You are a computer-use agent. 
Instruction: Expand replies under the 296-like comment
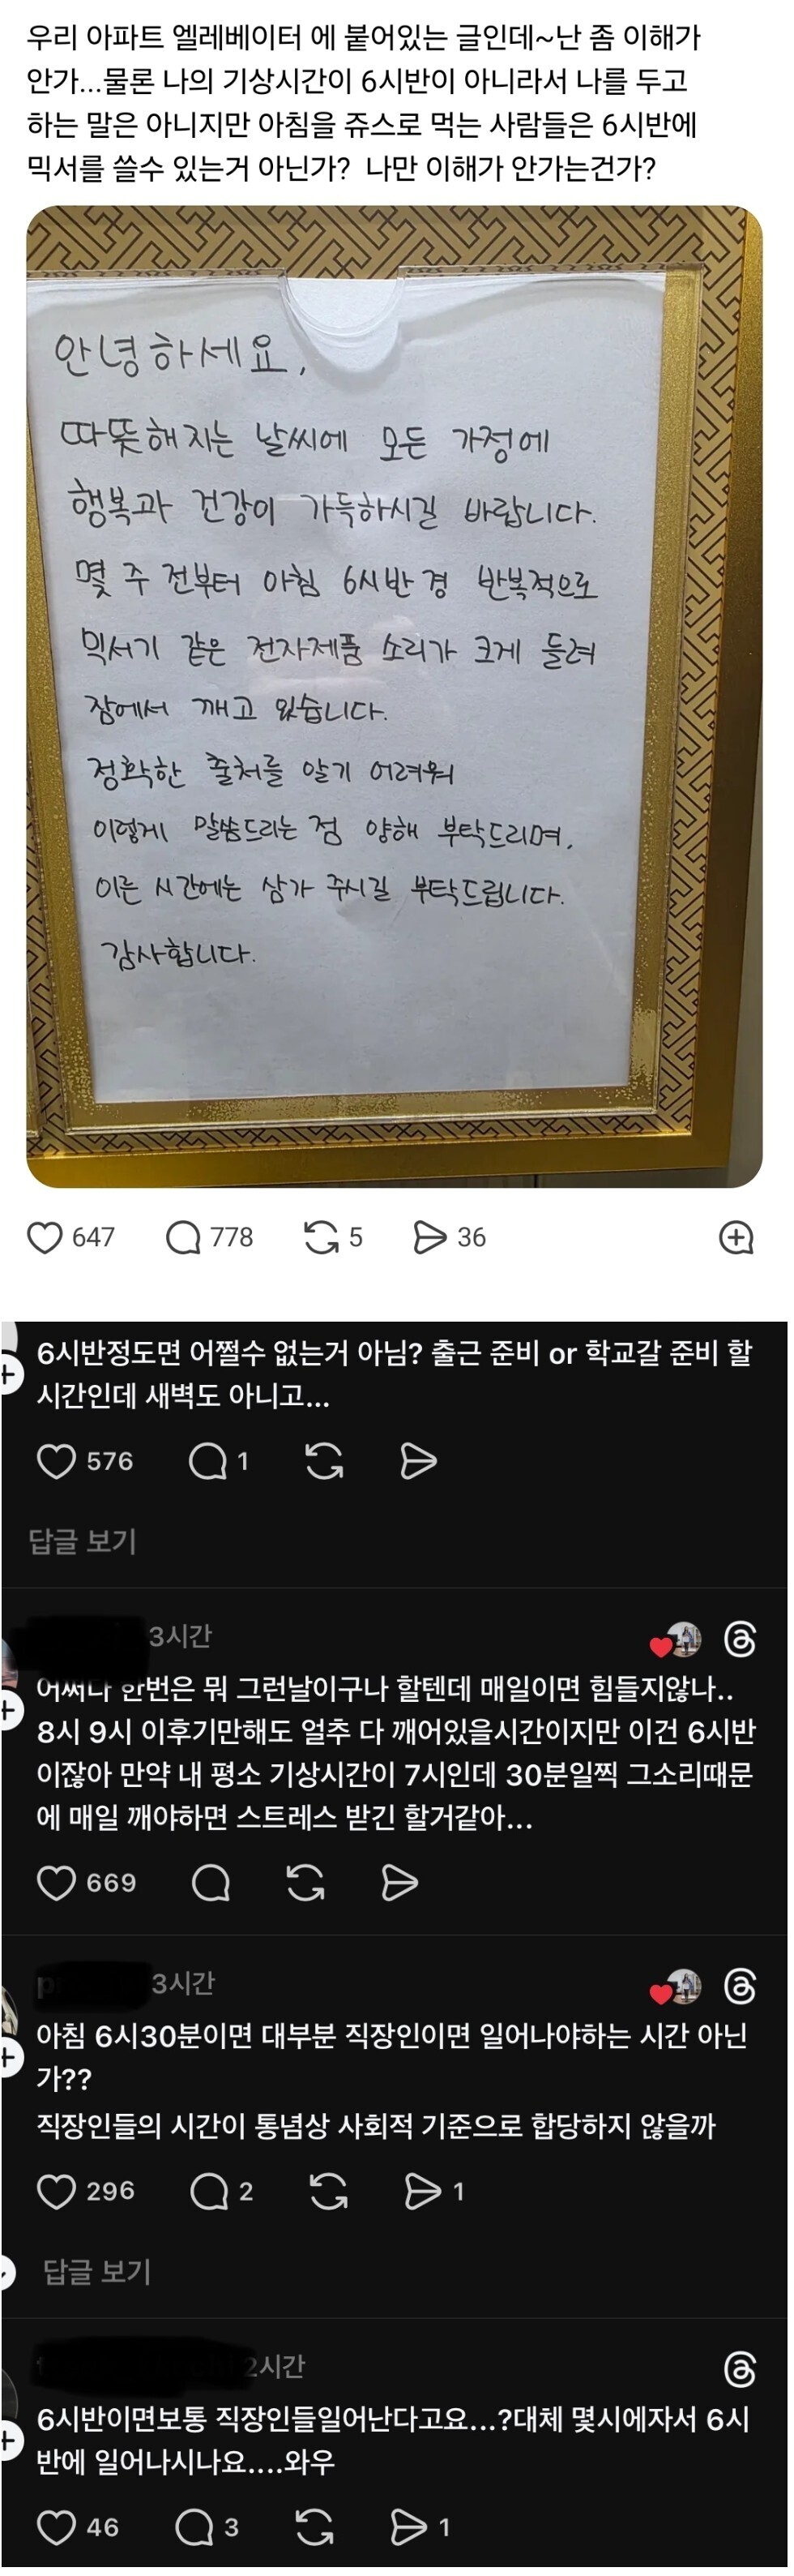click(97, 2272)
